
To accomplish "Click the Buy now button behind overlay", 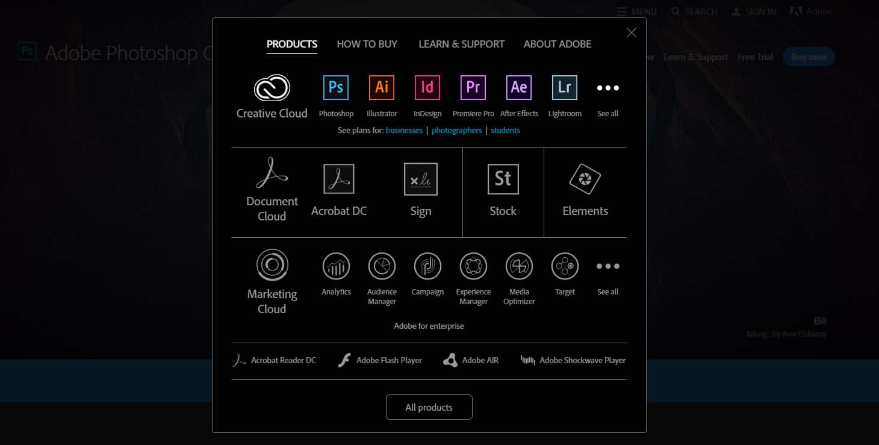I will point(809,57).
